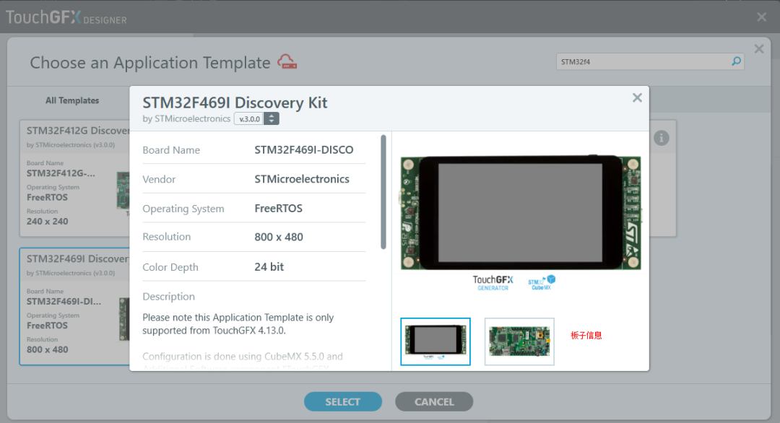Click the STM32CubeMX cube logo
The height and width of the screenshot is (423, 780).
point(540,282)
